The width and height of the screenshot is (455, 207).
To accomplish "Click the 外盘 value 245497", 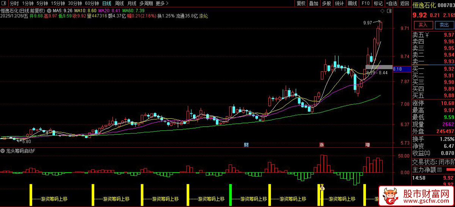I will coord(445,132).
